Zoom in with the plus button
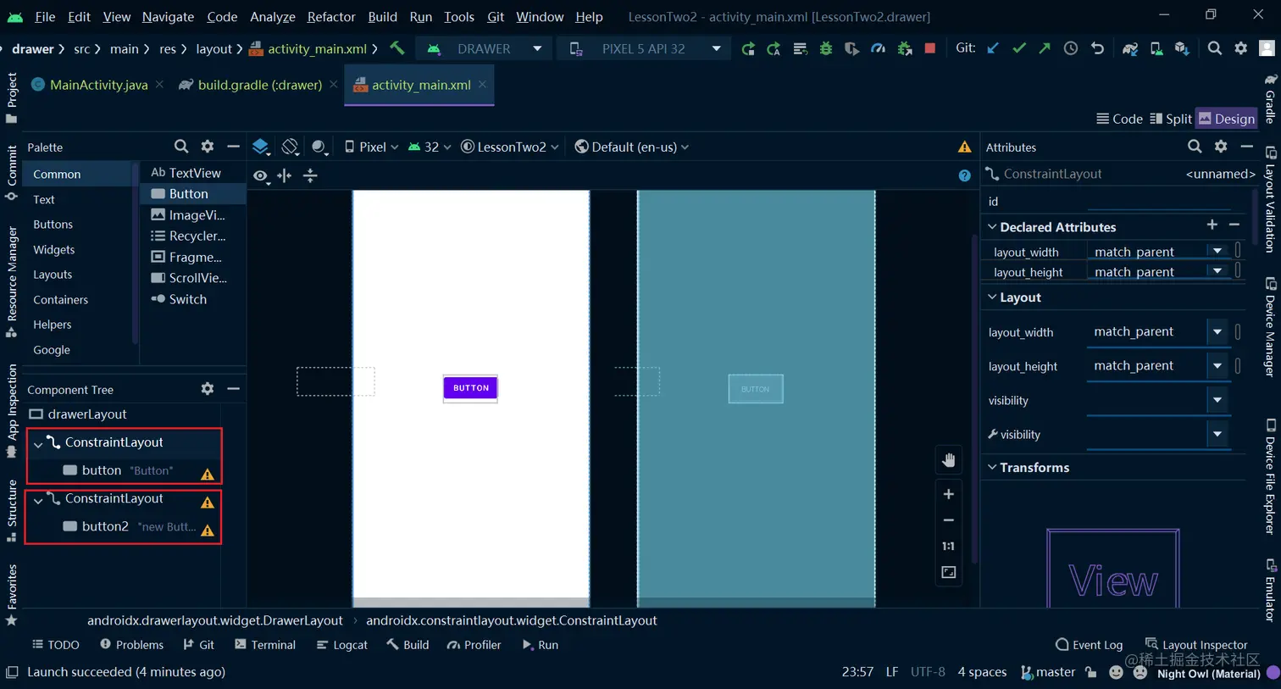Viewport: 1281px width, 689px height. pyautogui.click(x=949, y=494)
